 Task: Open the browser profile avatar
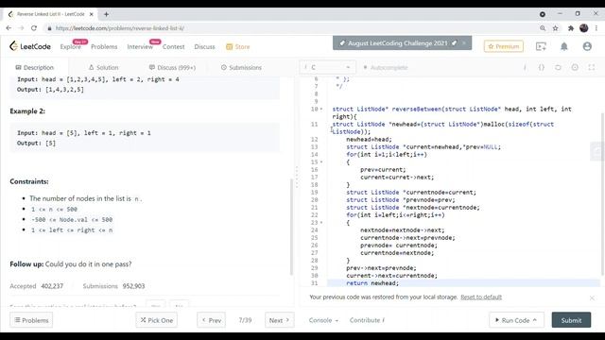pyautogui.click(x=584, y=28)
